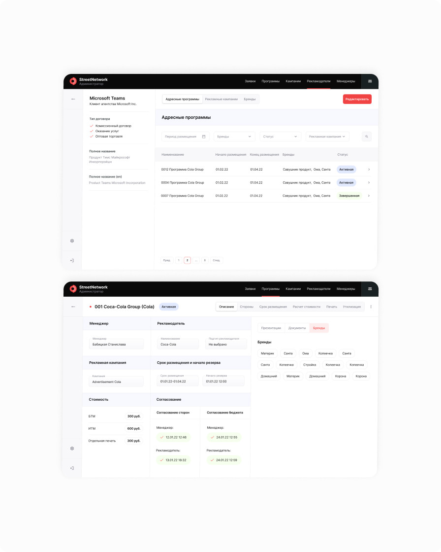Go back using the arrow beside 001 Coca-Cola Group

(73, 307)
